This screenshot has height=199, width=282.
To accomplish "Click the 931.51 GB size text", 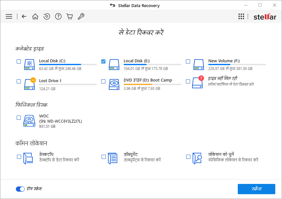I will pyautogui.click(x=47, y=126).
